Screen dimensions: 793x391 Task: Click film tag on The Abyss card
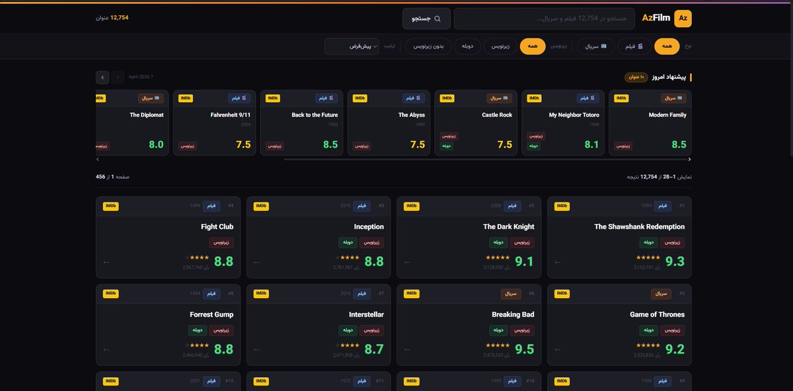point(414,98)
